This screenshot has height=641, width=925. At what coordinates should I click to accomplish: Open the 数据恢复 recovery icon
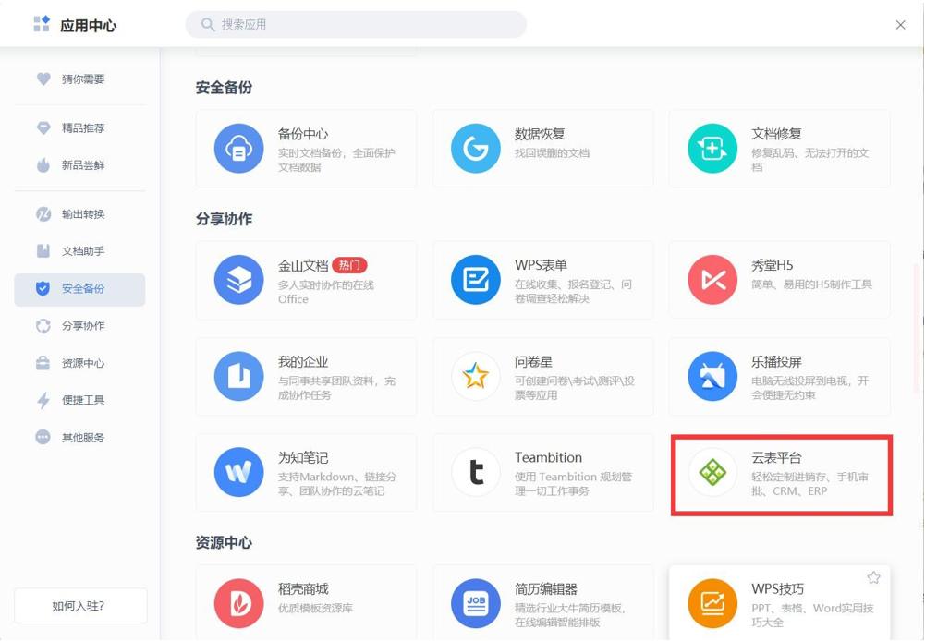click(476, 149)
